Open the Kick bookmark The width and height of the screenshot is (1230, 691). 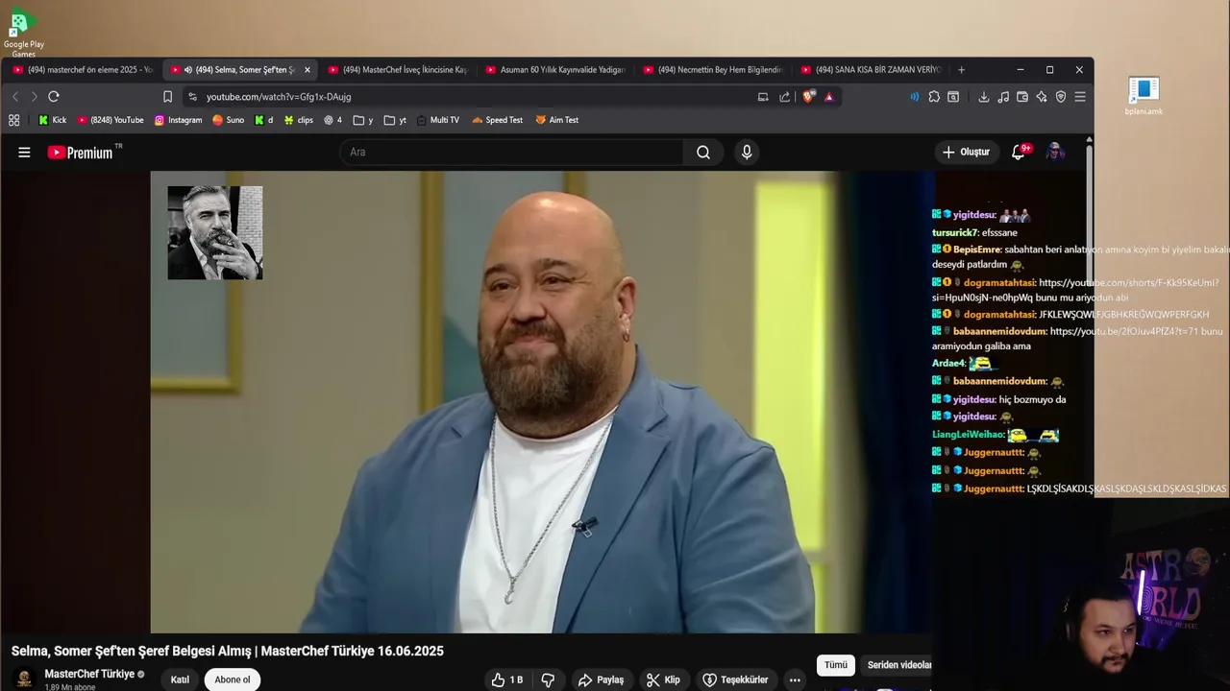(52, 120)
